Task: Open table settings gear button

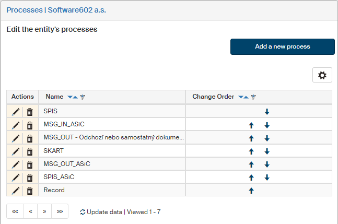Action: [322, 75]
